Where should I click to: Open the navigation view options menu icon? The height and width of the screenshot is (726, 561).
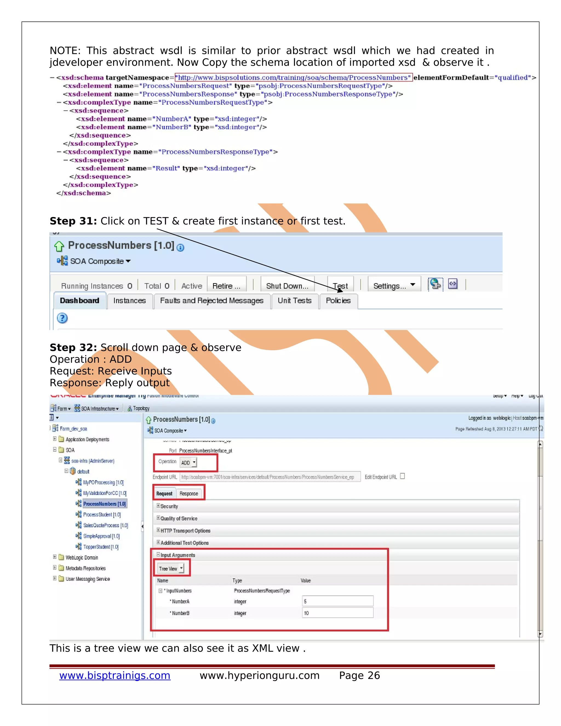[x=54, y=418]
